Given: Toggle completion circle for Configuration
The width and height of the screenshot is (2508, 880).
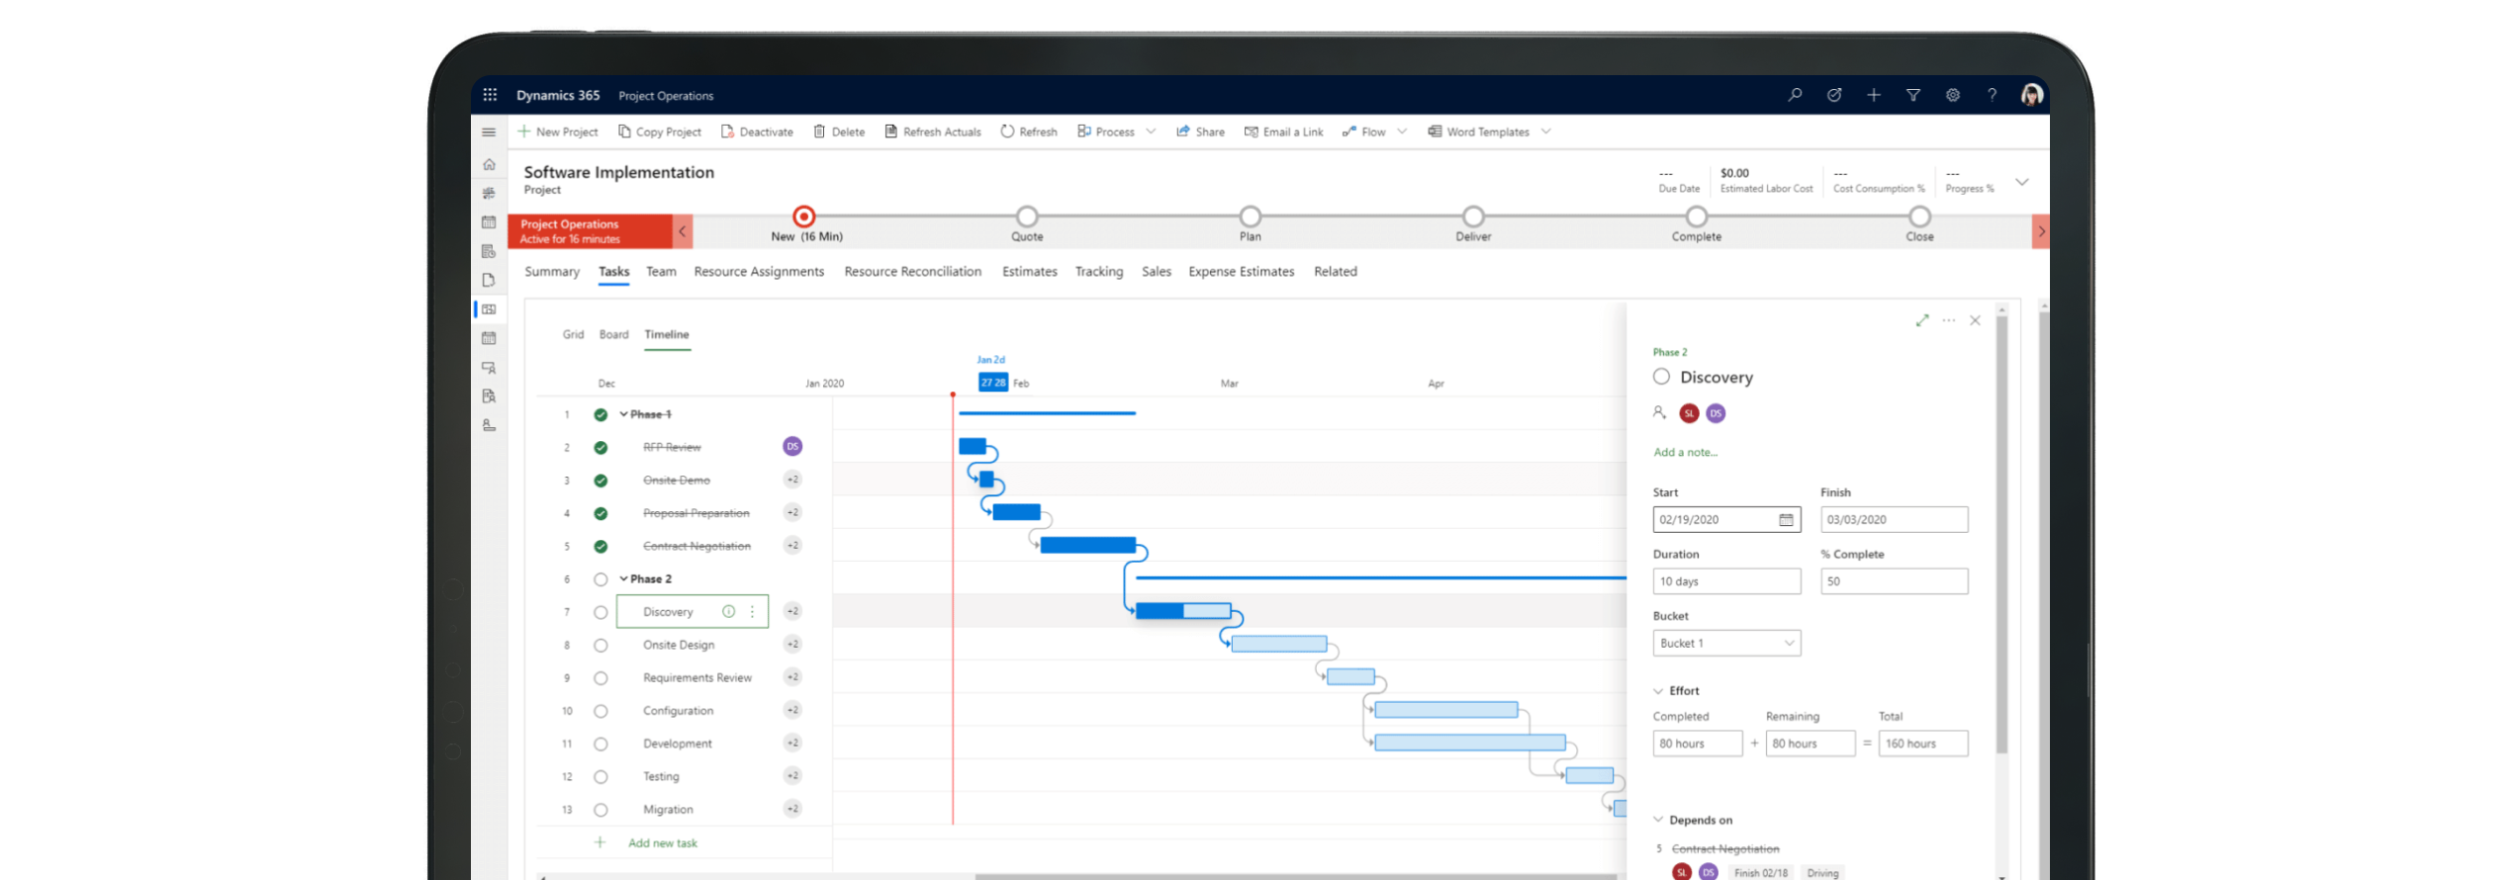Looking at the screenshot, I should click(601, 711).
